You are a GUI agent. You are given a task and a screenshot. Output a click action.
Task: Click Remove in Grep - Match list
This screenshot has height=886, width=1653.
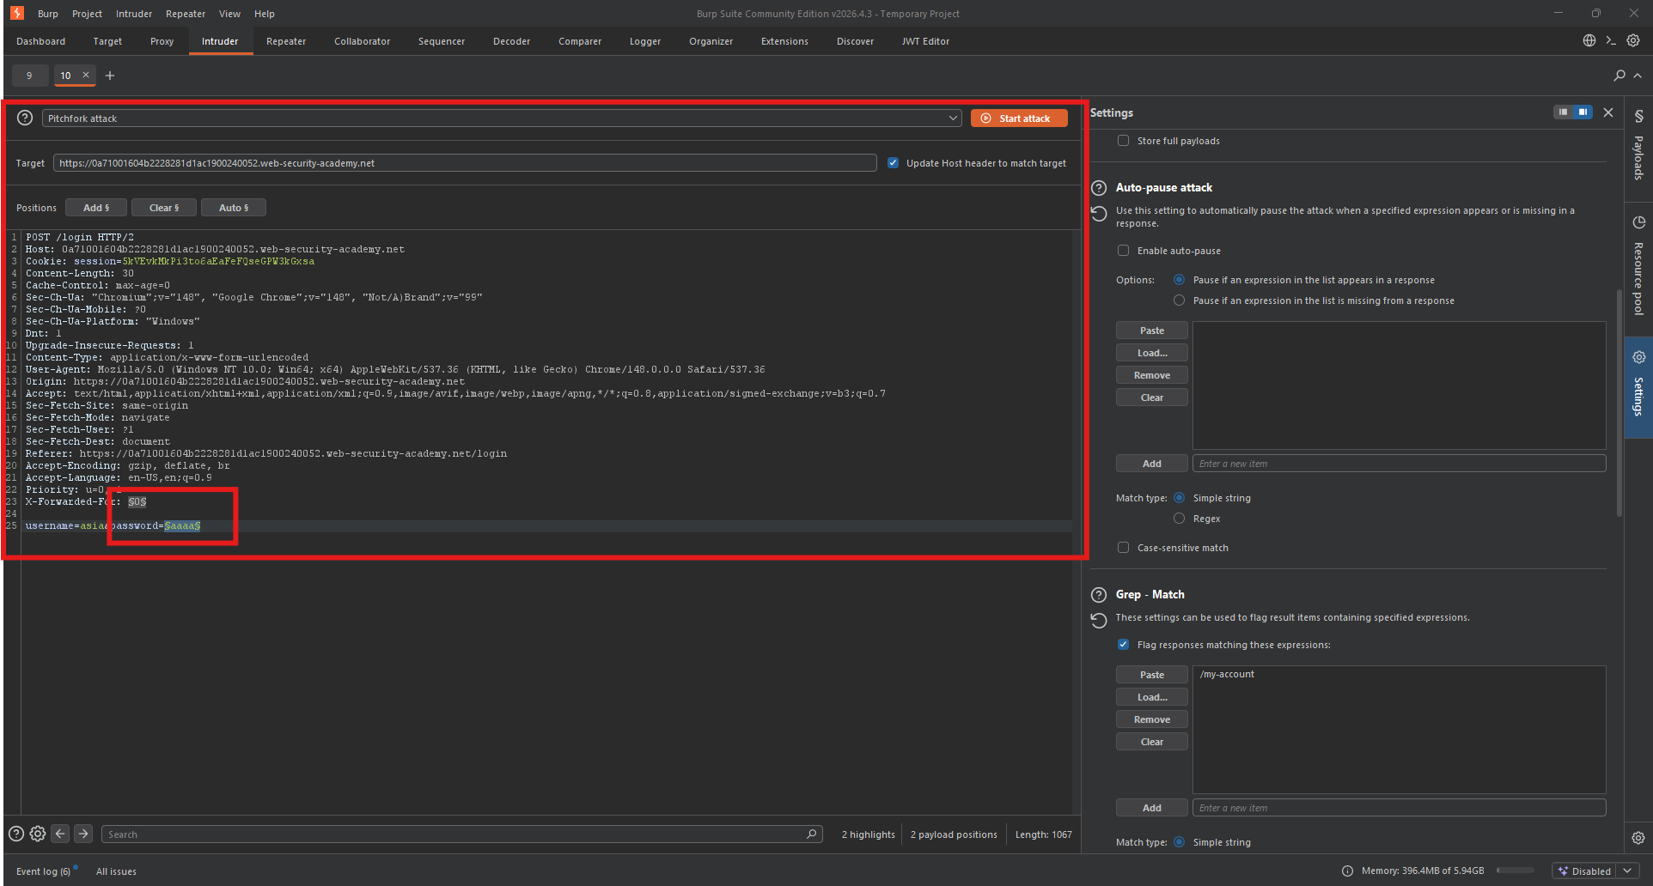pos(1152,719)
